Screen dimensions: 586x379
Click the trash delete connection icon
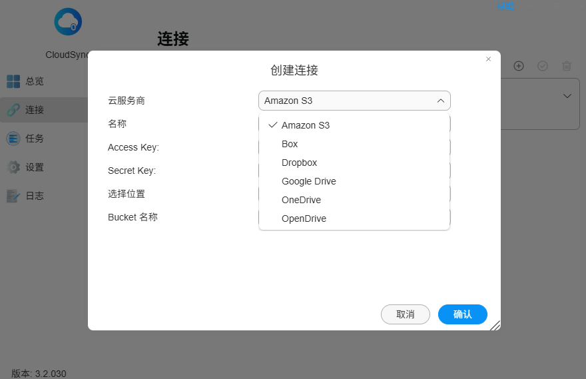(567, 66)
